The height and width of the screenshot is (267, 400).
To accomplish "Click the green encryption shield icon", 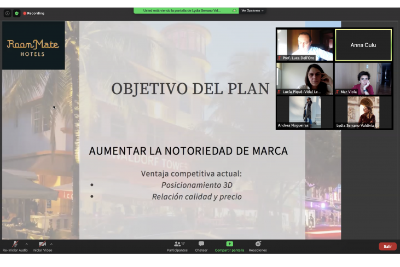I will click(x=16, y=13).
